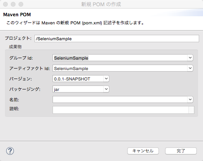This screenshot has height=161, width=203.
Task: Open the パッケージング dropdown arrow
Action: point(106,89)
